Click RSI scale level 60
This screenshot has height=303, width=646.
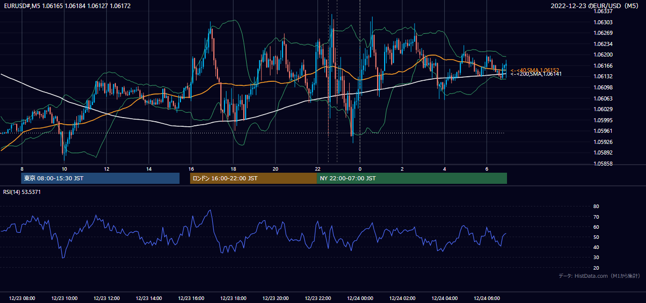click(596, 227)
